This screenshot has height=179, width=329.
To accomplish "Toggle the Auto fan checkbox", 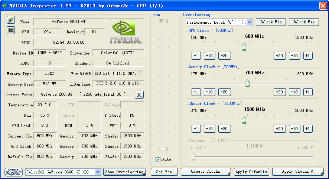I will click(x=158, y=159).
